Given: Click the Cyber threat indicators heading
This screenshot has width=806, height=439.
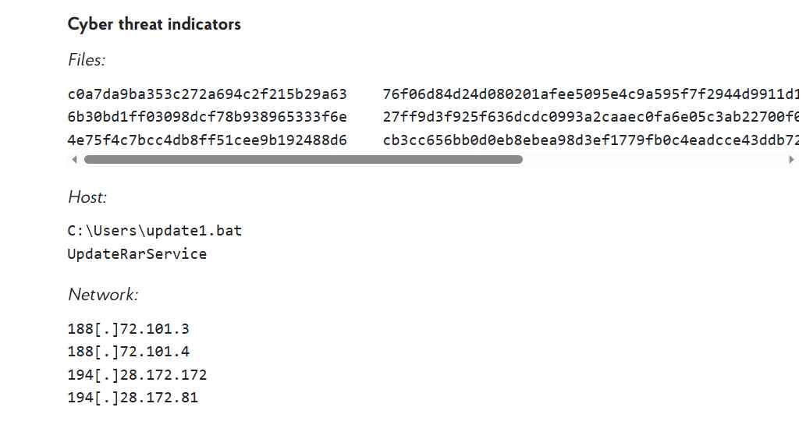Looking at the screenshot, I should (154, 24).
